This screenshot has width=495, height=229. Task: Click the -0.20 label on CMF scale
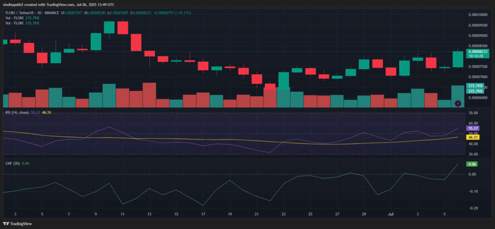click(473, 209)
